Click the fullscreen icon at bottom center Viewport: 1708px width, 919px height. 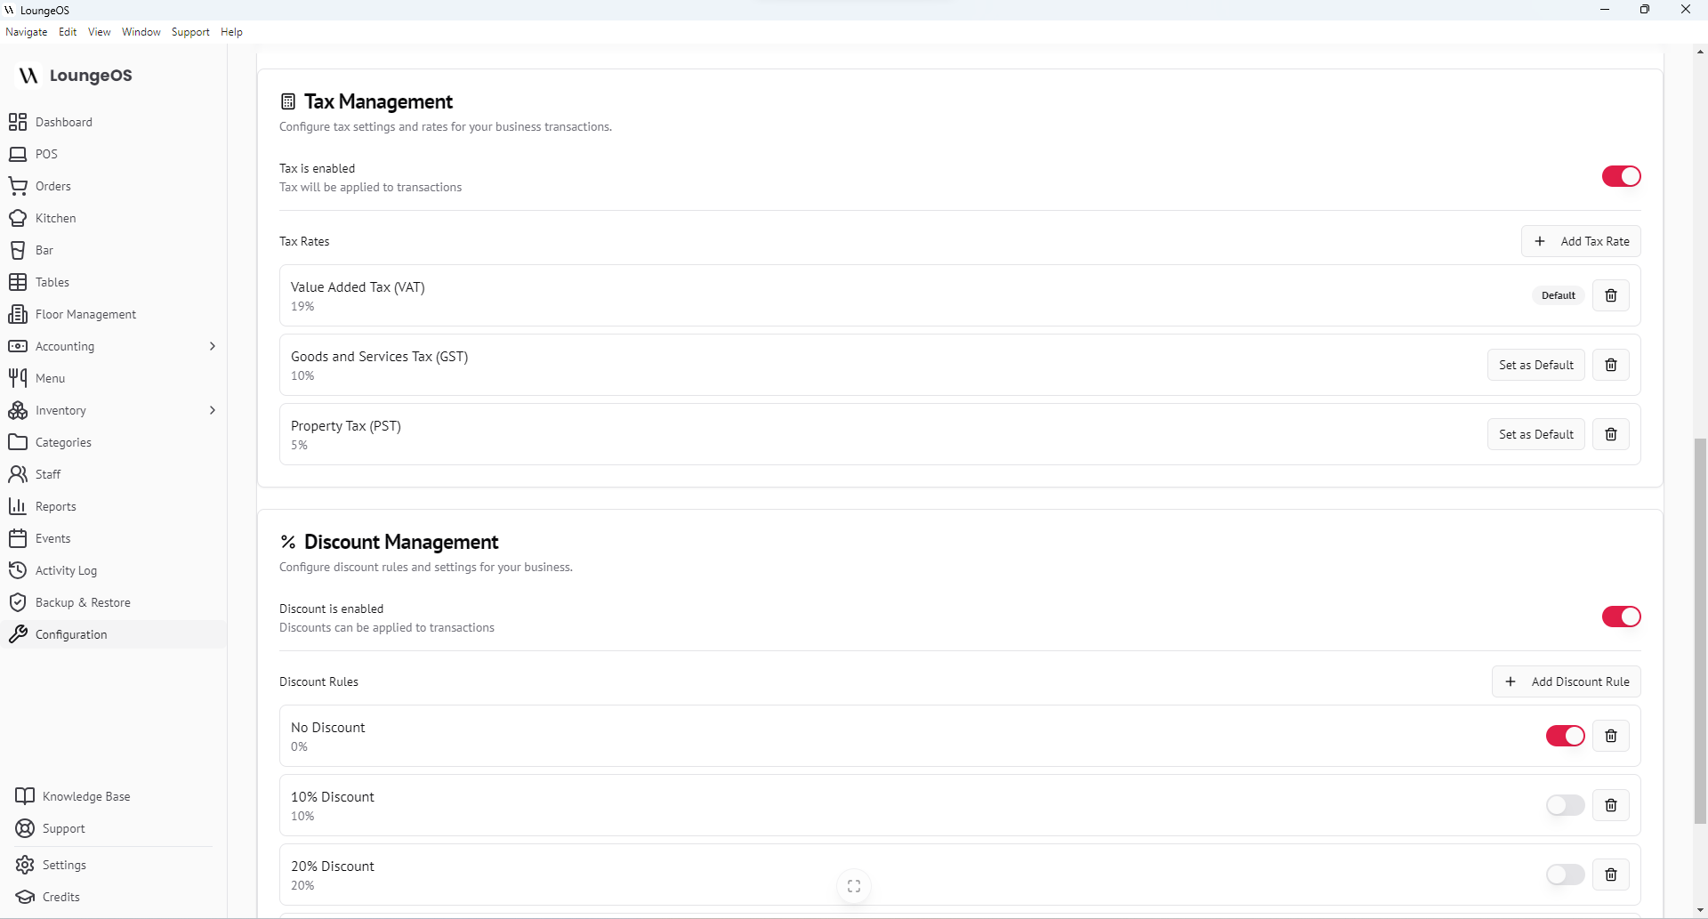[x=854, y=886]
